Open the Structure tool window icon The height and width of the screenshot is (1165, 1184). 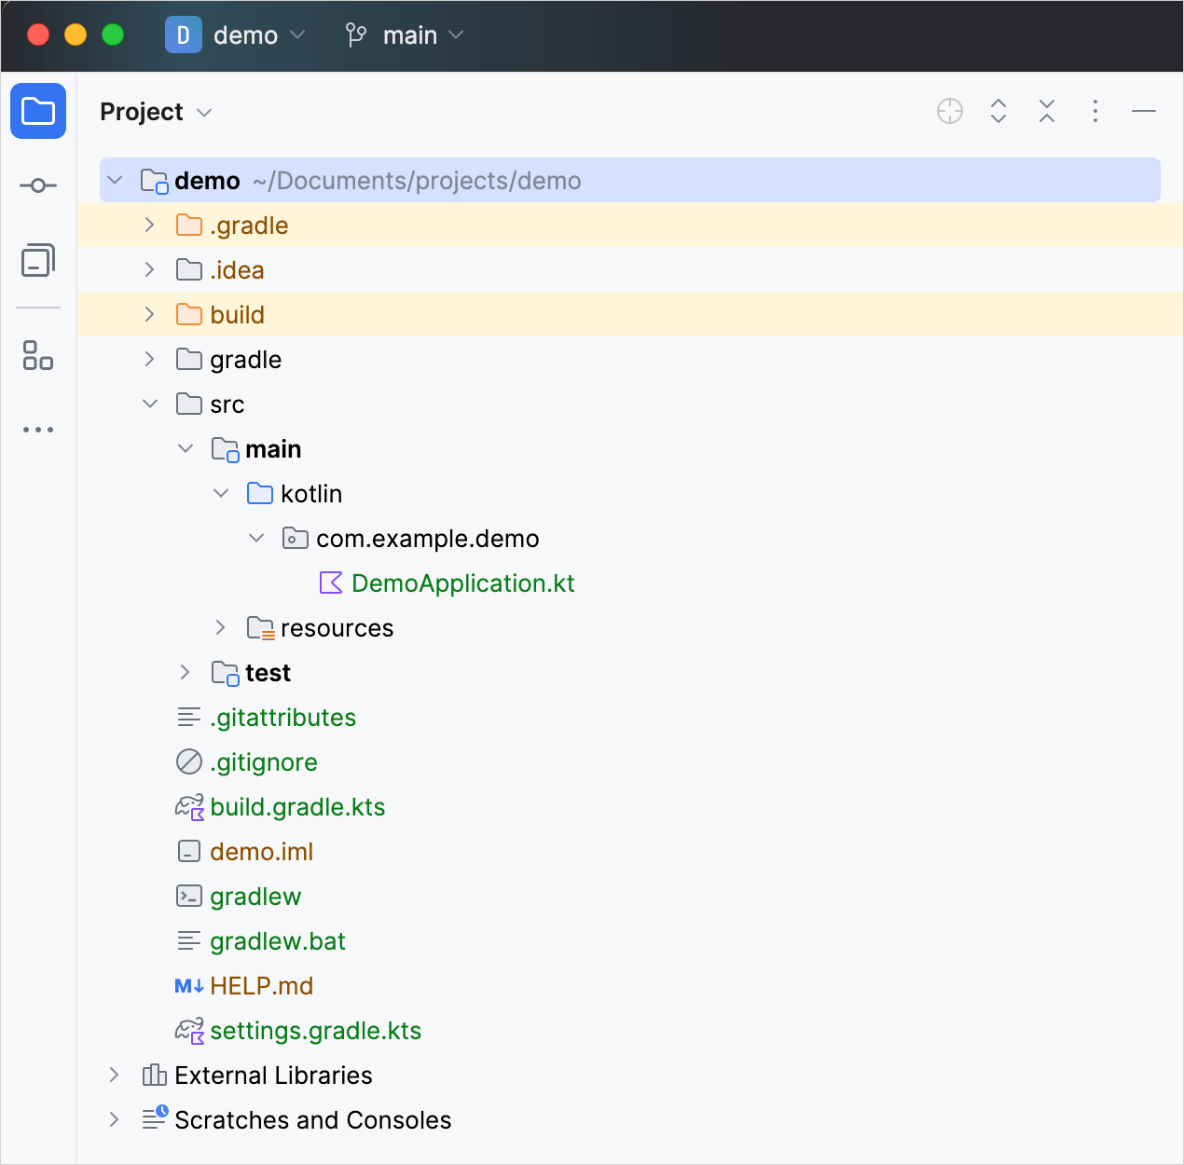pyautogui.click(x=38, y=357)
